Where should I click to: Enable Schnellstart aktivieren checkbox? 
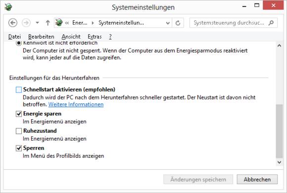tap(19, 90)
